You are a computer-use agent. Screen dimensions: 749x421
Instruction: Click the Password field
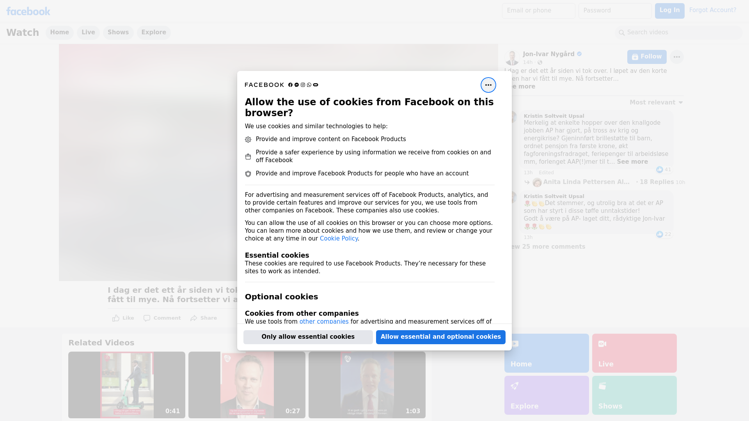click(615, 11)
